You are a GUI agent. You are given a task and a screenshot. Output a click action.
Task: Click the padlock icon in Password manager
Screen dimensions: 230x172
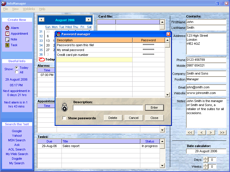[x=65, y=107]
